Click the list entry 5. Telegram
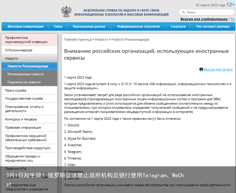Screen dimensions: 236x193 click(73, 152)
